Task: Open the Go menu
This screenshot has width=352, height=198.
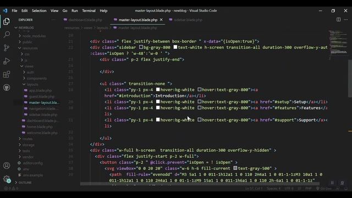Action: [65, 10]
